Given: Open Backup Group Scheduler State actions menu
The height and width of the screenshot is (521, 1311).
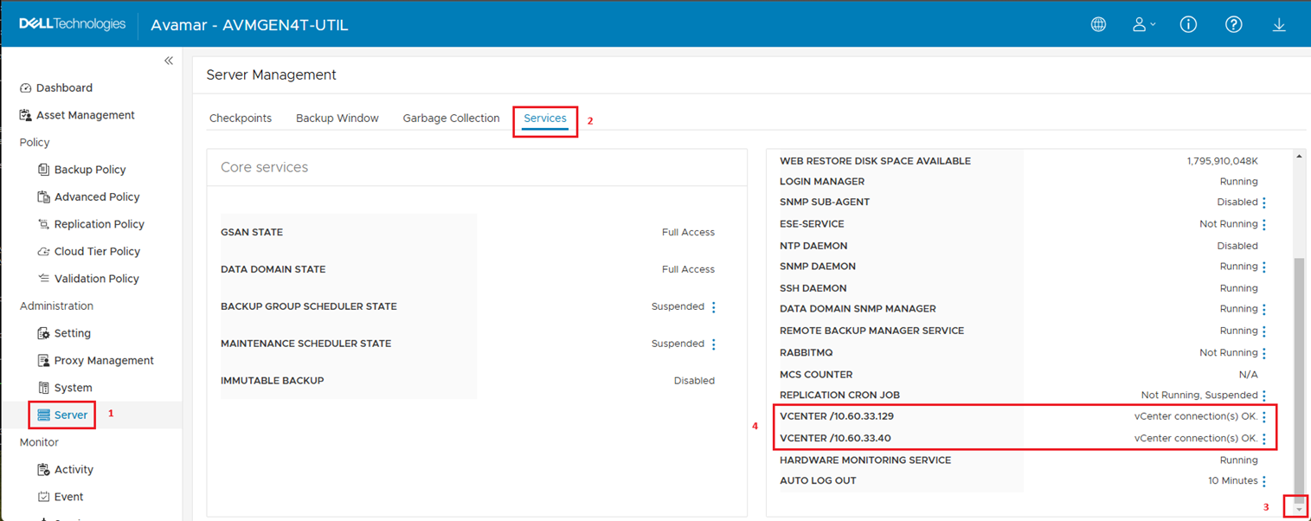Looking at the screenshot, I should tap(714, 307).
